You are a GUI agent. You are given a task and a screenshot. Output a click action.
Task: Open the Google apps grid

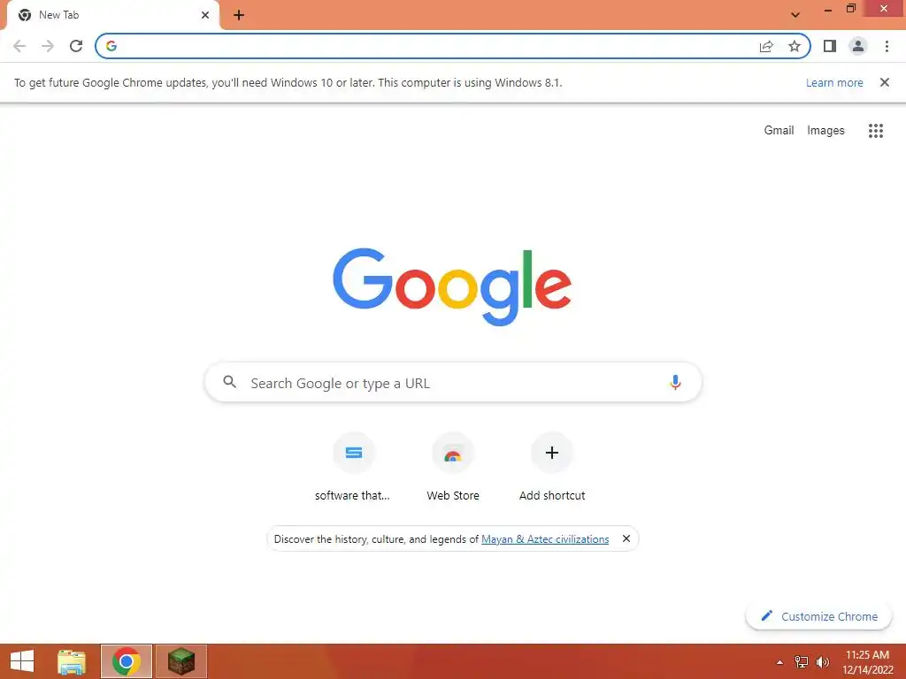(875, 131)
